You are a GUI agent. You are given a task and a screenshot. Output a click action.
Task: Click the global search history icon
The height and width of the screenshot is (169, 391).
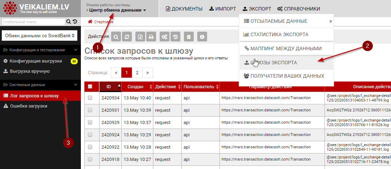click(x=75, y=22)
